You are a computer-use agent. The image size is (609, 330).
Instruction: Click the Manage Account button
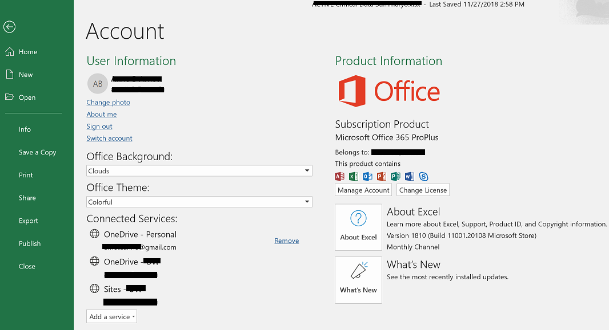click(x=363, y=190)
